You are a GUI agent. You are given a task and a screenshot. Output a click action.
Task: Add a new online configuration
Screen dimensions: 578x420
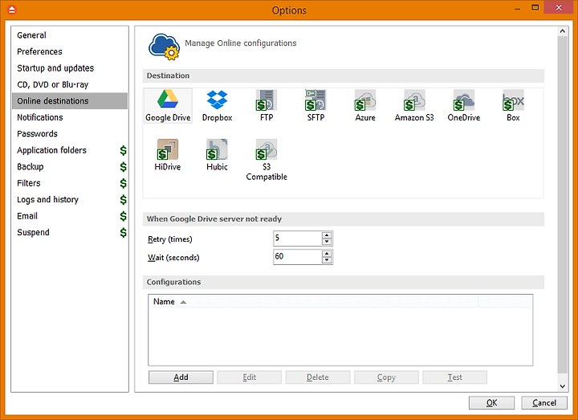click(x=181, y=377)
